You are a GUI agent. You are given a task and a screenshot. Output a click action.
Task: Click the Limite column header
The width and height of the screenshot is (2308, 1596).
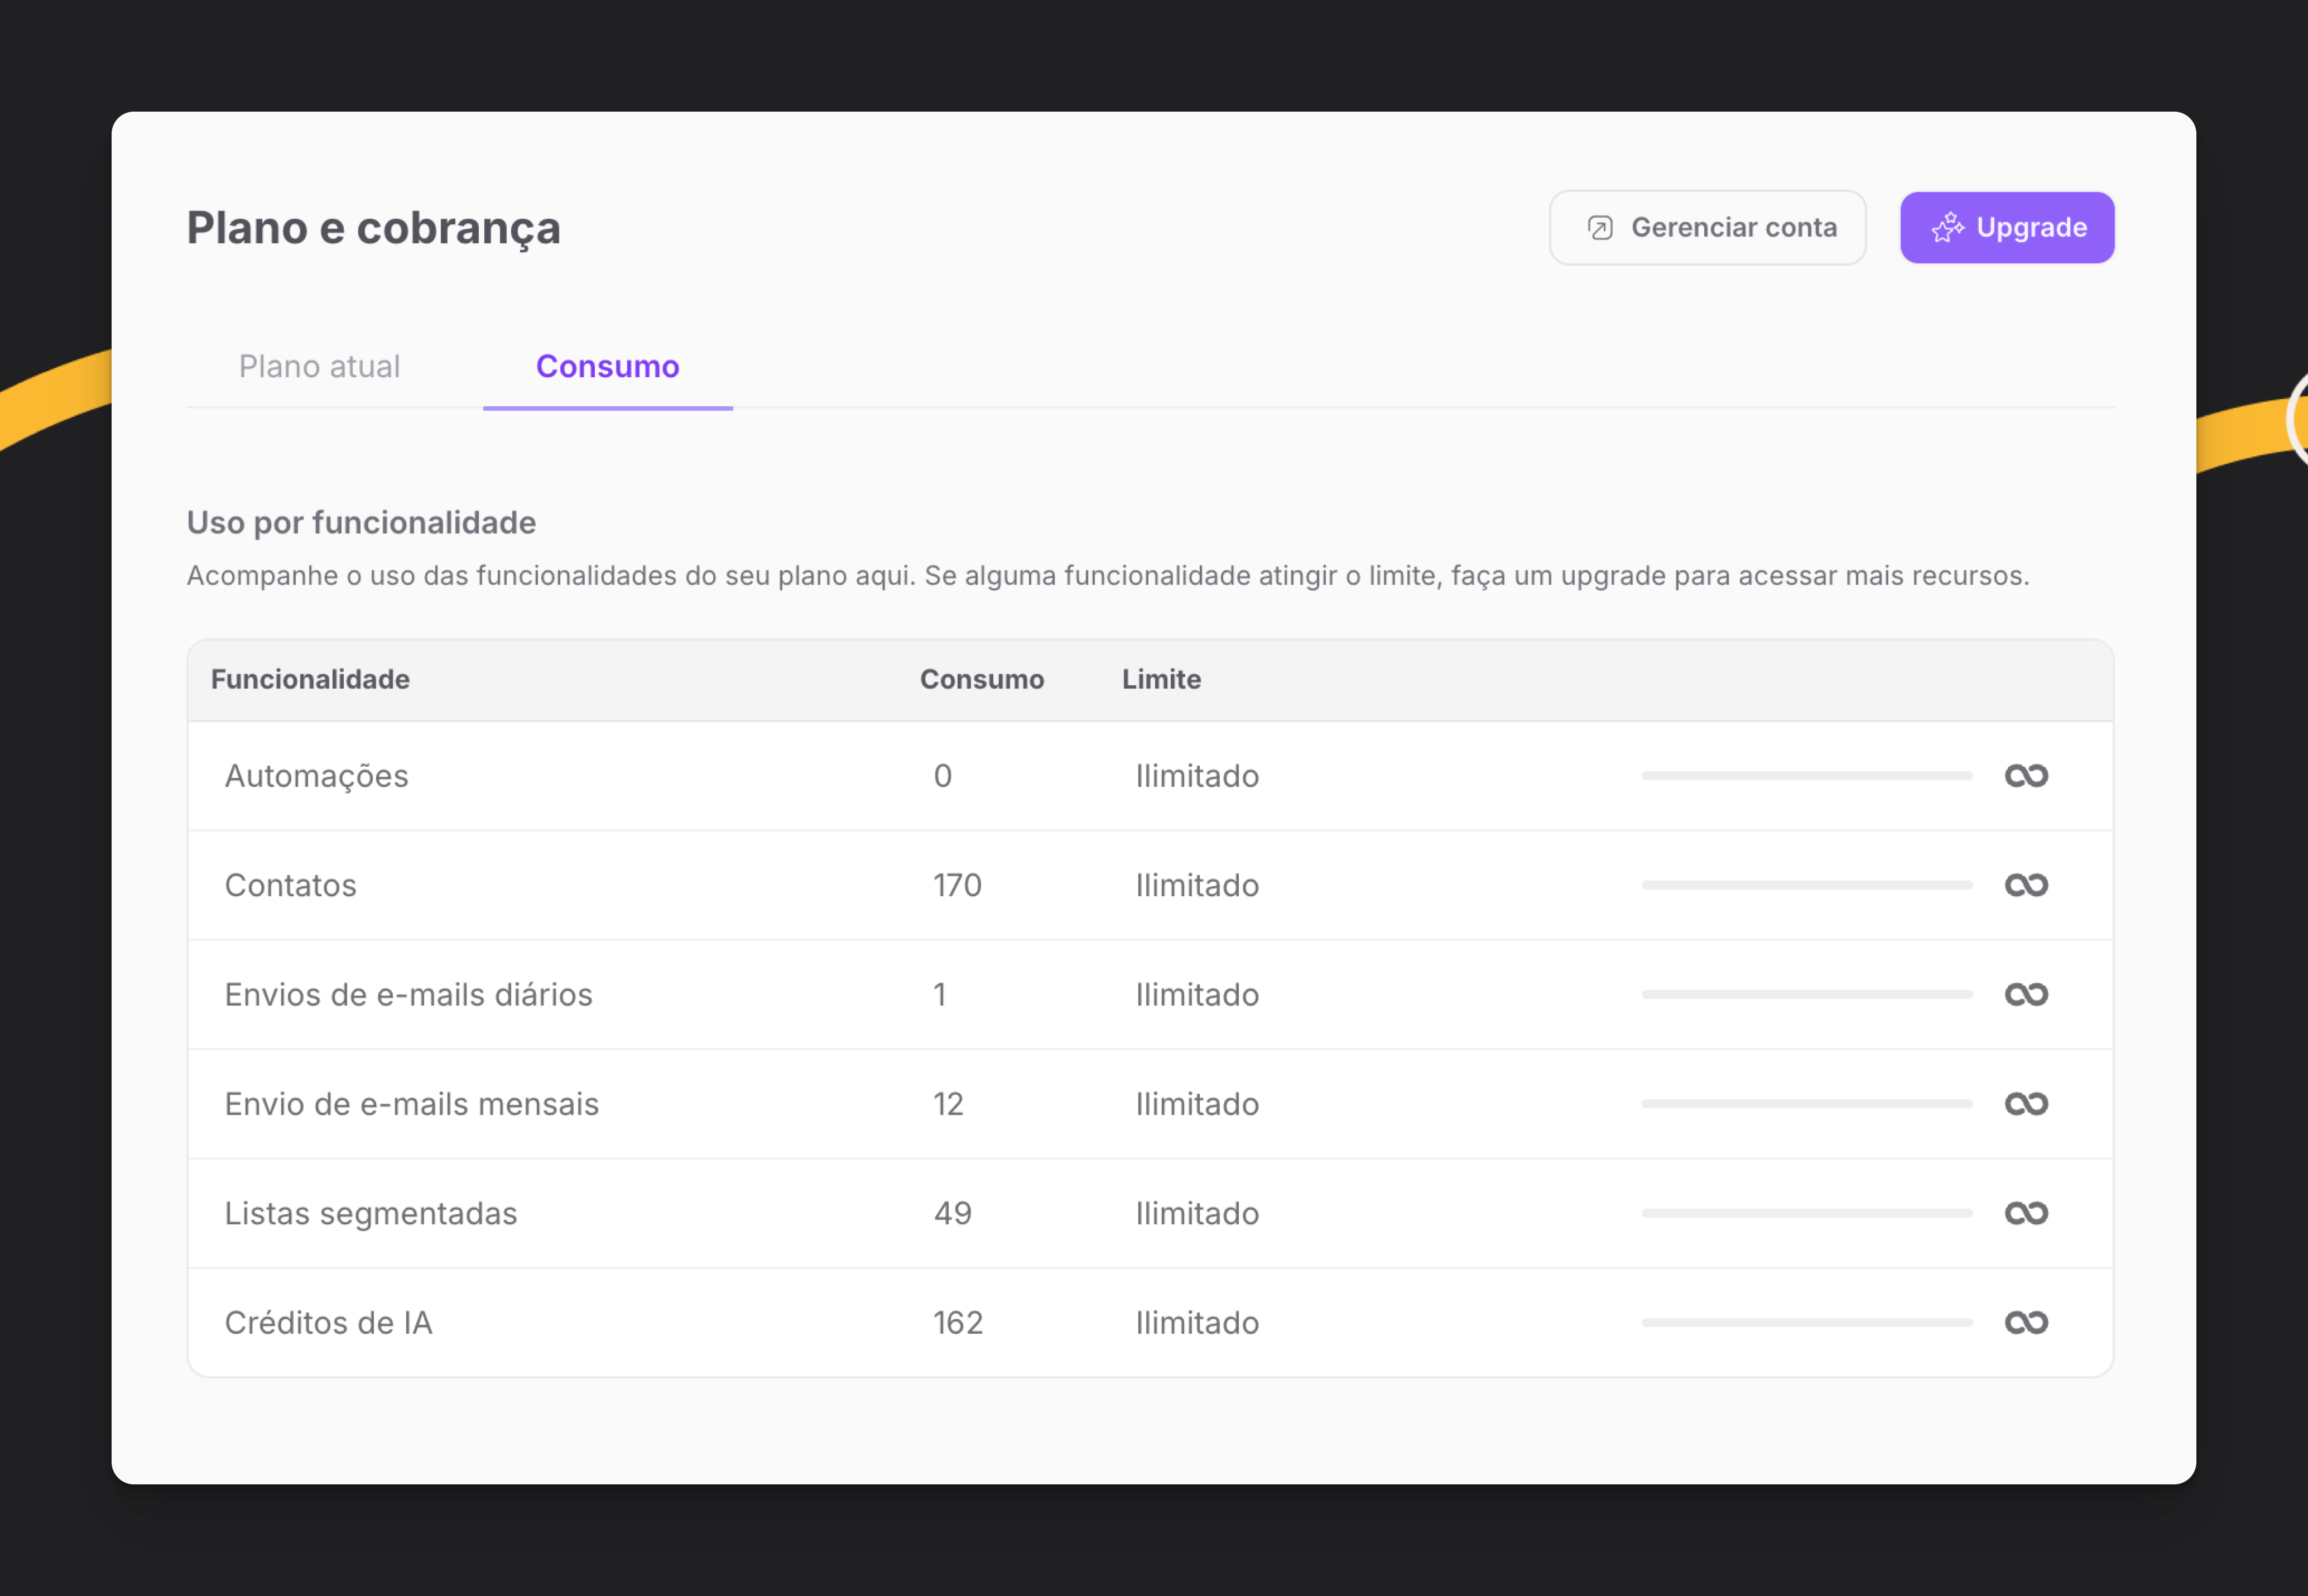pyautogui.click(x=1161, y=679)
